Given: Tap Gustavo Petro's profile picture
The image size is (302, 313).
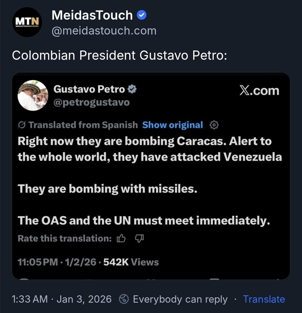Looking at the screenshot, I should [x=33, y=95].
